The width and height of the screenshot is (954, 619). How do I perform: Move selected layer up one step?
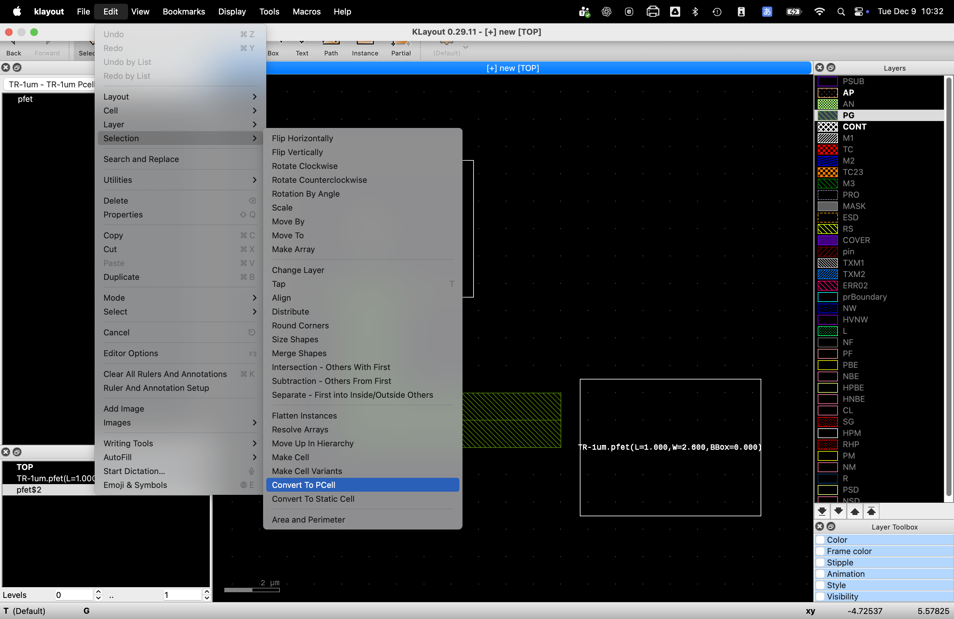[855, 511]
